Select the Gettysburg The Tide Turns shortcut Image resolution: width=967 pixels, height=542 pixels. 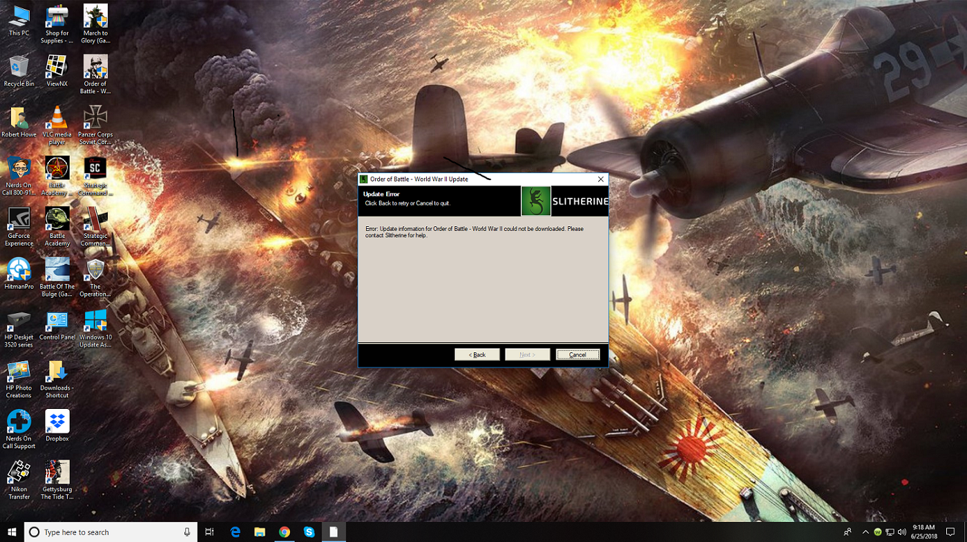point(57,481)
